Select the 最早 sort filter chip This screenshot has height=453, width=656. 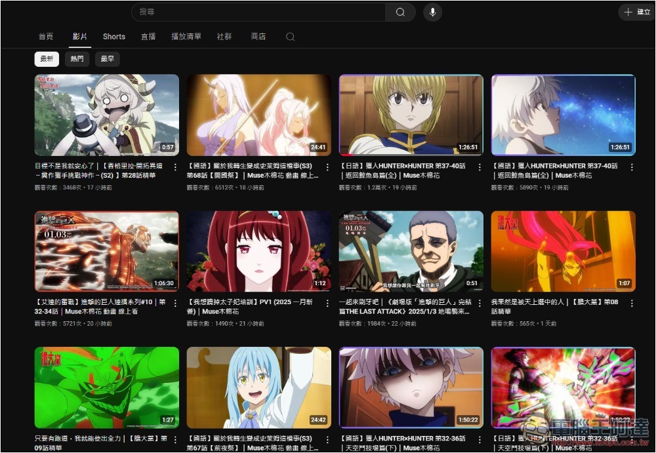point(107,59)
